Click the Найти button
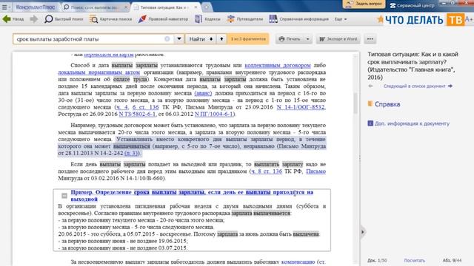The height and width of the screenshot is (266, 474). tap(197, 39)
